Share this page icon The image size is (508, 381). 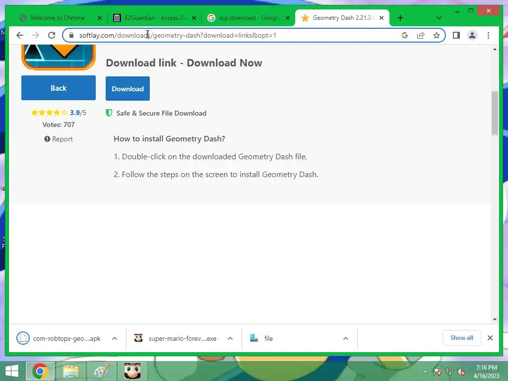coord(421,35)
